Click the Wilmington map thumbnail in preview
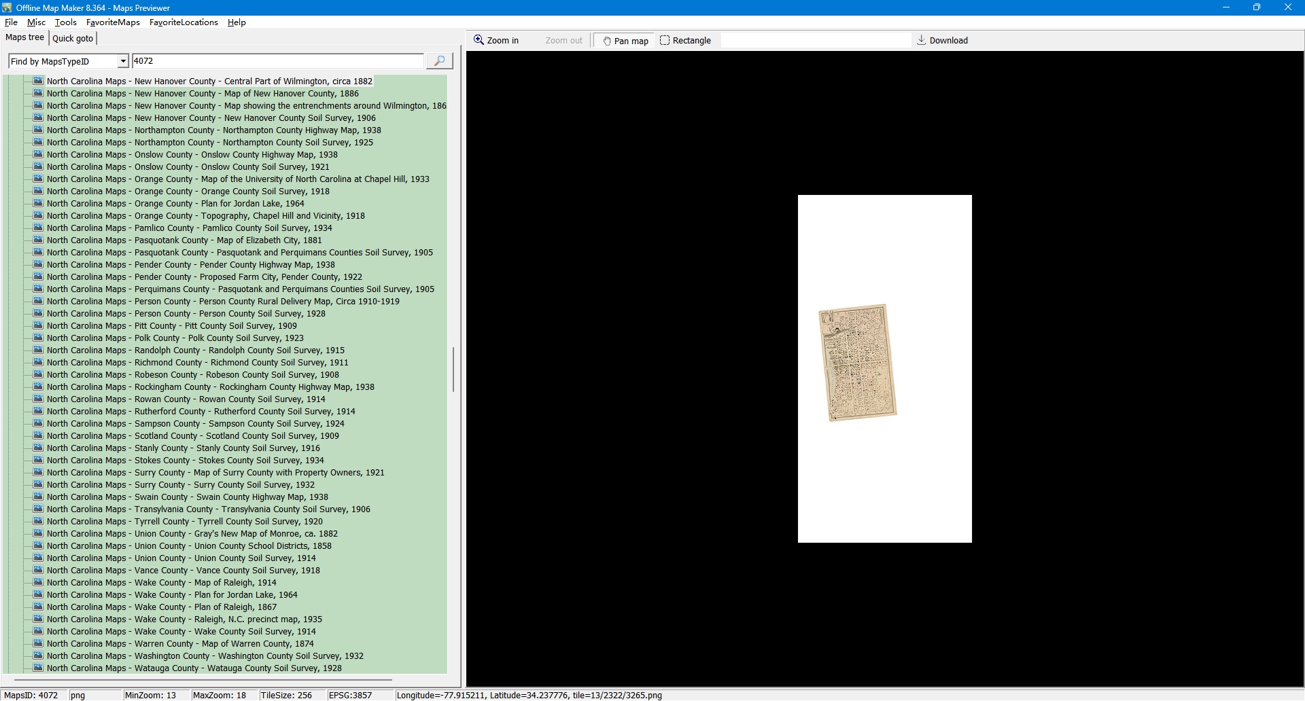The width and height of the screenshot is (1305, 701). (x=857, y=362)
